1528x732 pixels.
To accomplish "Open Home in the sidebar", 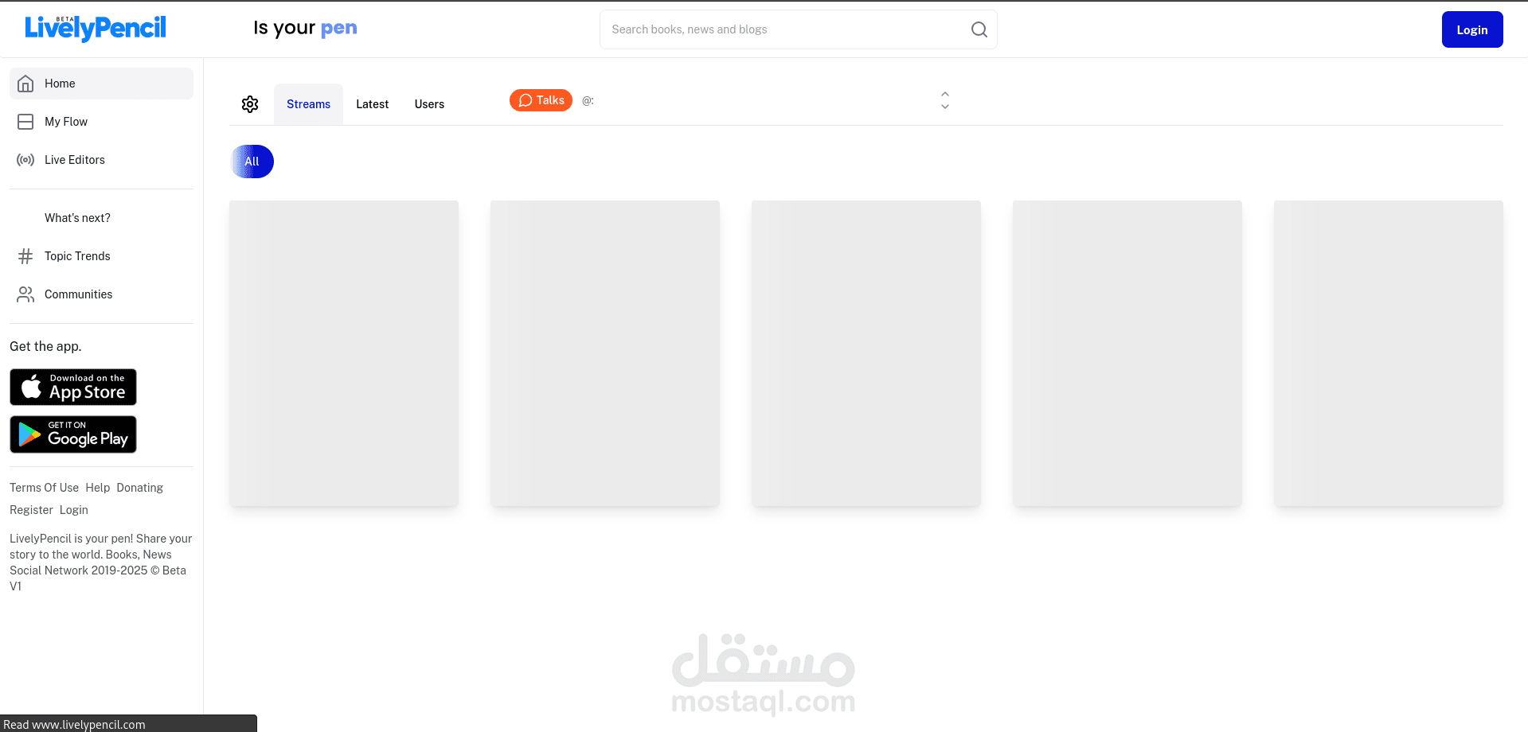I will [x=101, y=84].
